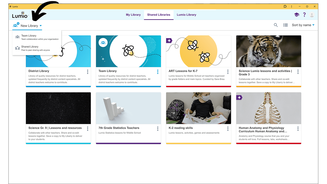Open the options menu for District Library card
Screen dimensions: 327x184
(x=88, y=72)
